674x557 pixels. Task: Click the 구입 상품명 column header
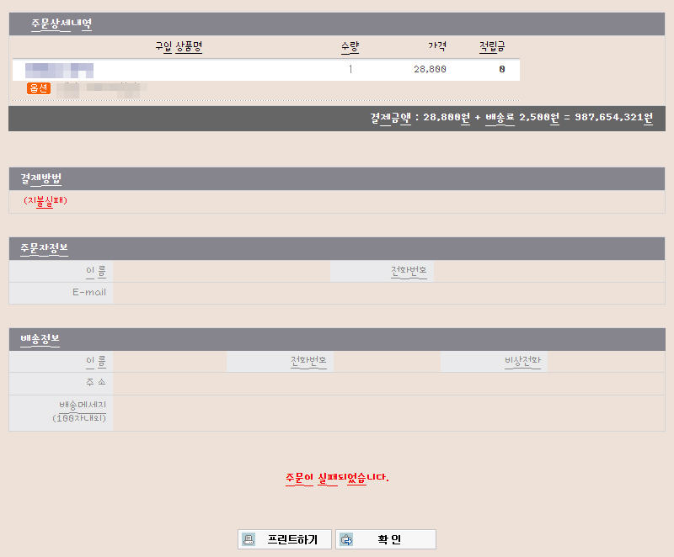click(x=179, y=46)
